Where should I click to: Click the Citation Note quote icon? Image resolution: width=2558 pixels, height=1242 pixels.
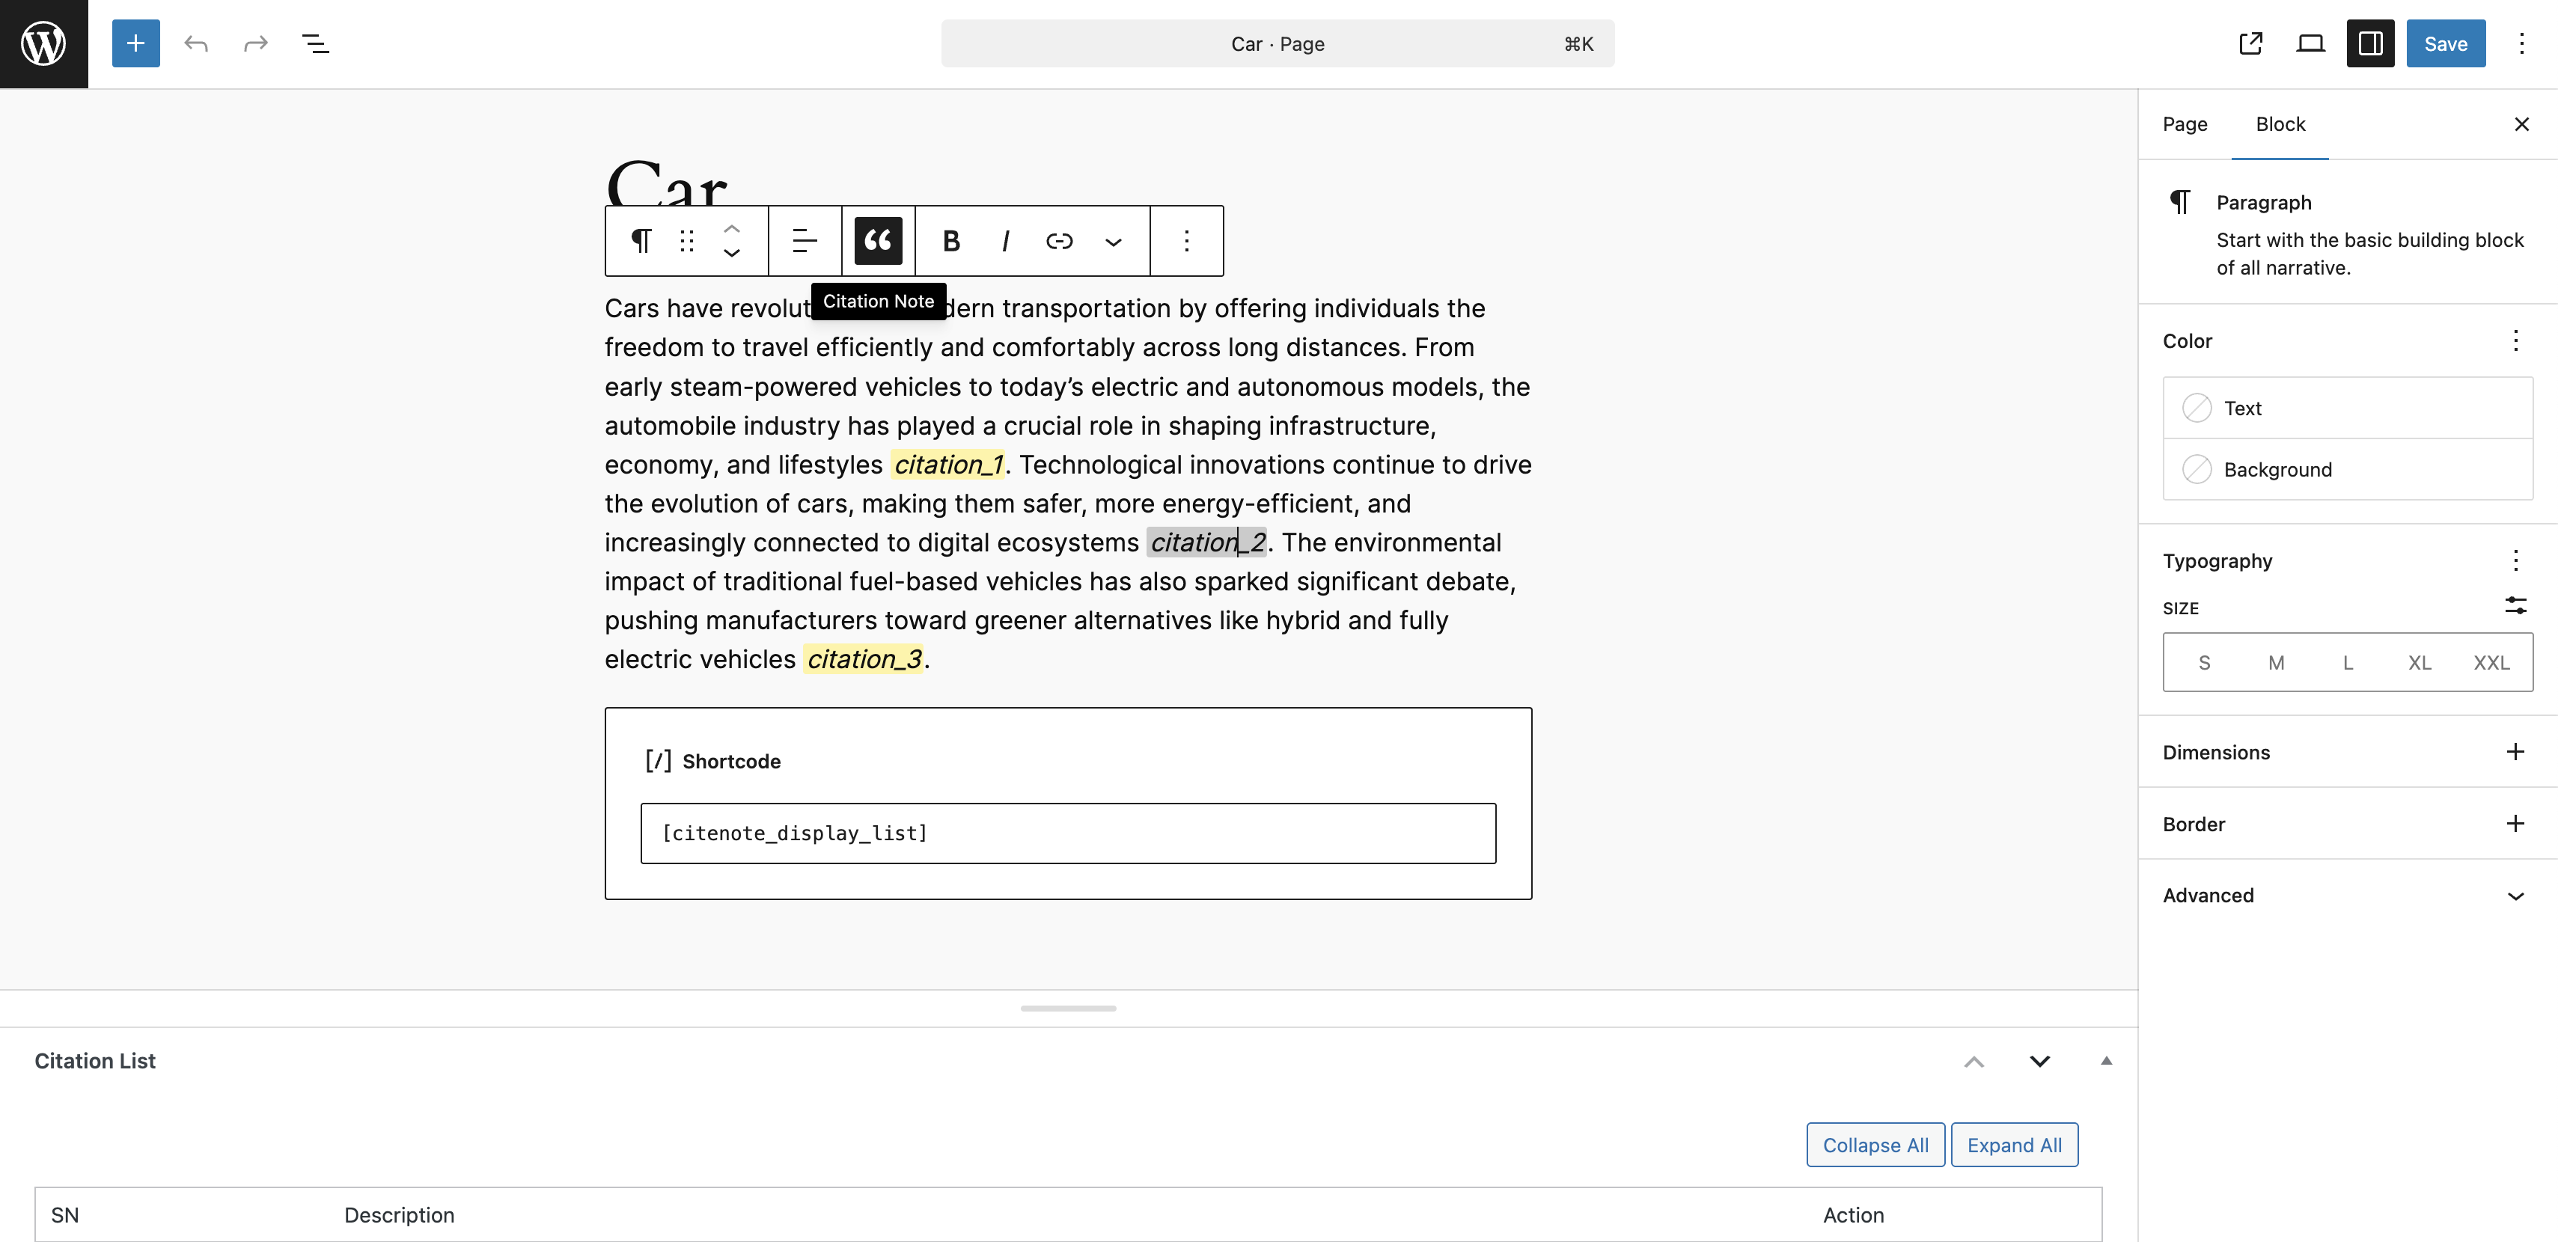tap(878, 240)
